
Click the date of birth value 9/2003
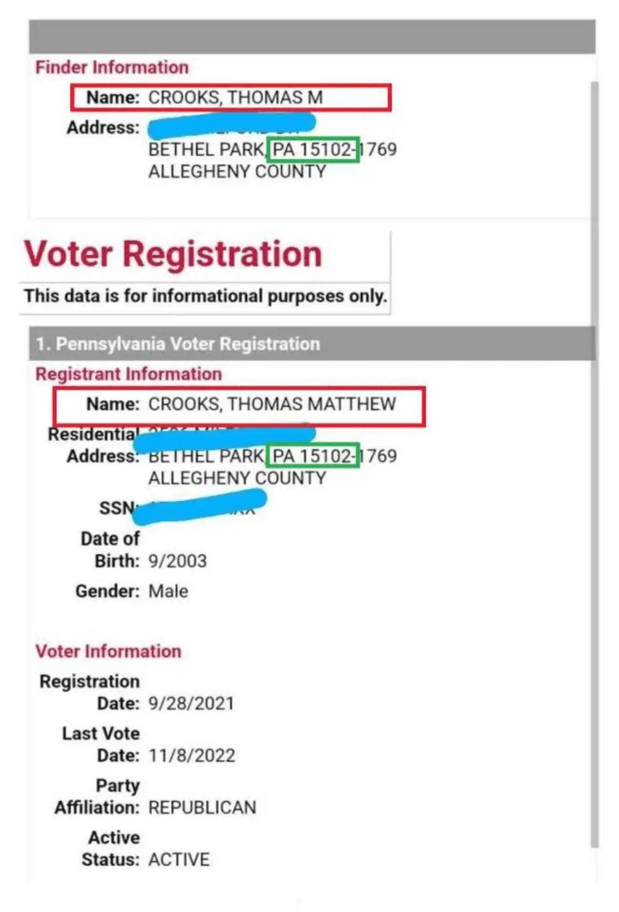click(177, 561)
